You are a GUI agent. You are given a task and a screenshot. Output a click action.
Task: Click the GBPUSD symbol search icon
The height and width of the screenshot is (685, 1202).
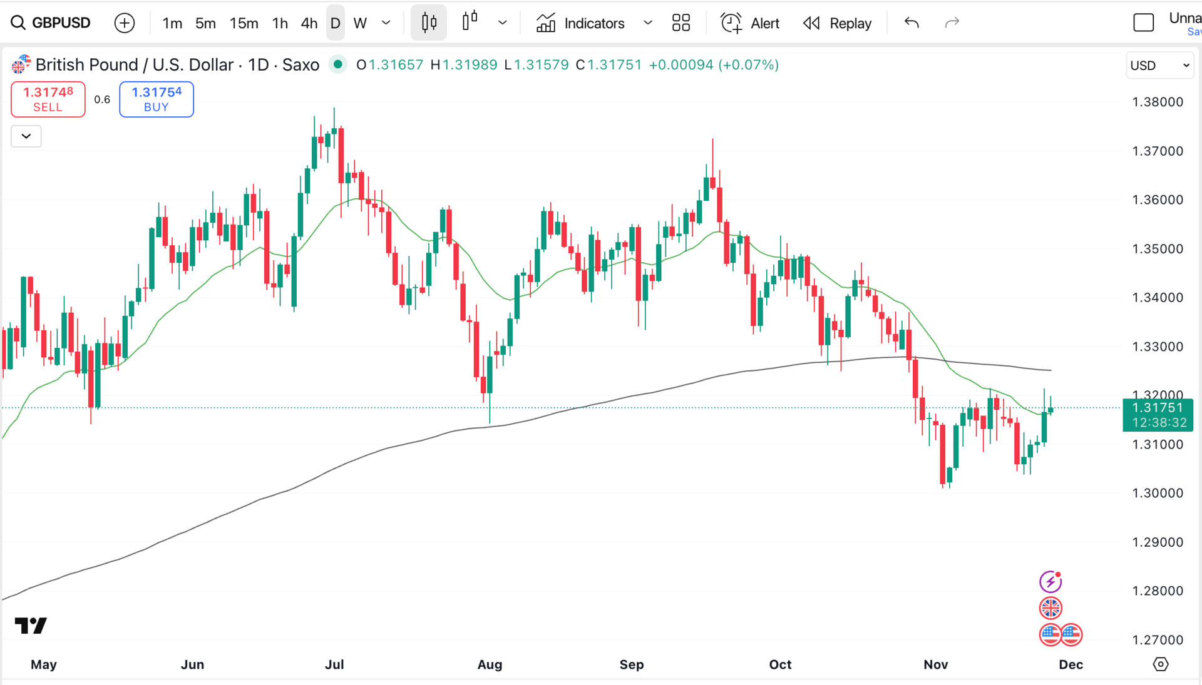tap(18, 23)
